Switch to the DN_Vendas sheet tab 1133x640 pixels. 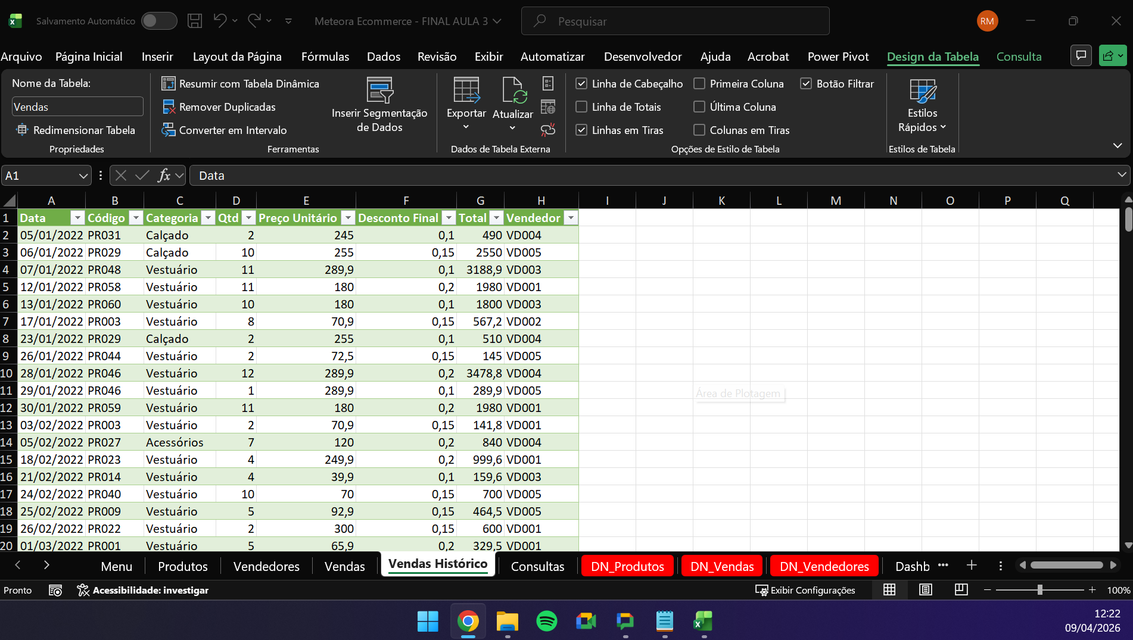(x=721, y=566)
